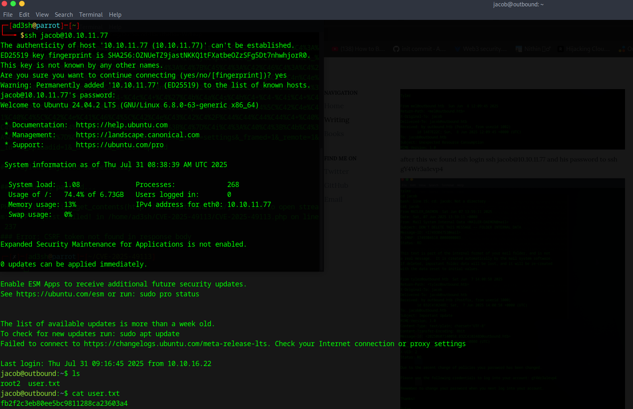The height and width of the screenshot is (409, 633).
Task: Click the Writing navigation link
Action: tap(337, 120)
